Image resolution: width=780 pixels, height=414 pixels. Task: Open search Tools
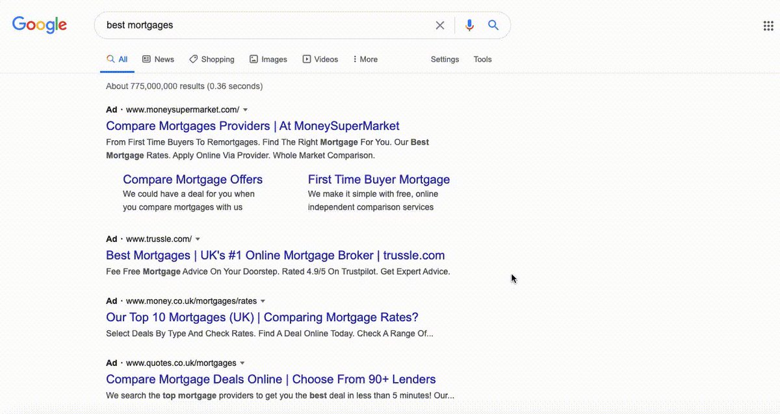click(482, 59)
